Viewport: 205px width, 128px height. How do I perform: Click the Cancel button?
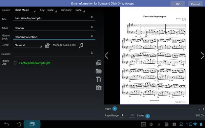(x=195, y=4)
